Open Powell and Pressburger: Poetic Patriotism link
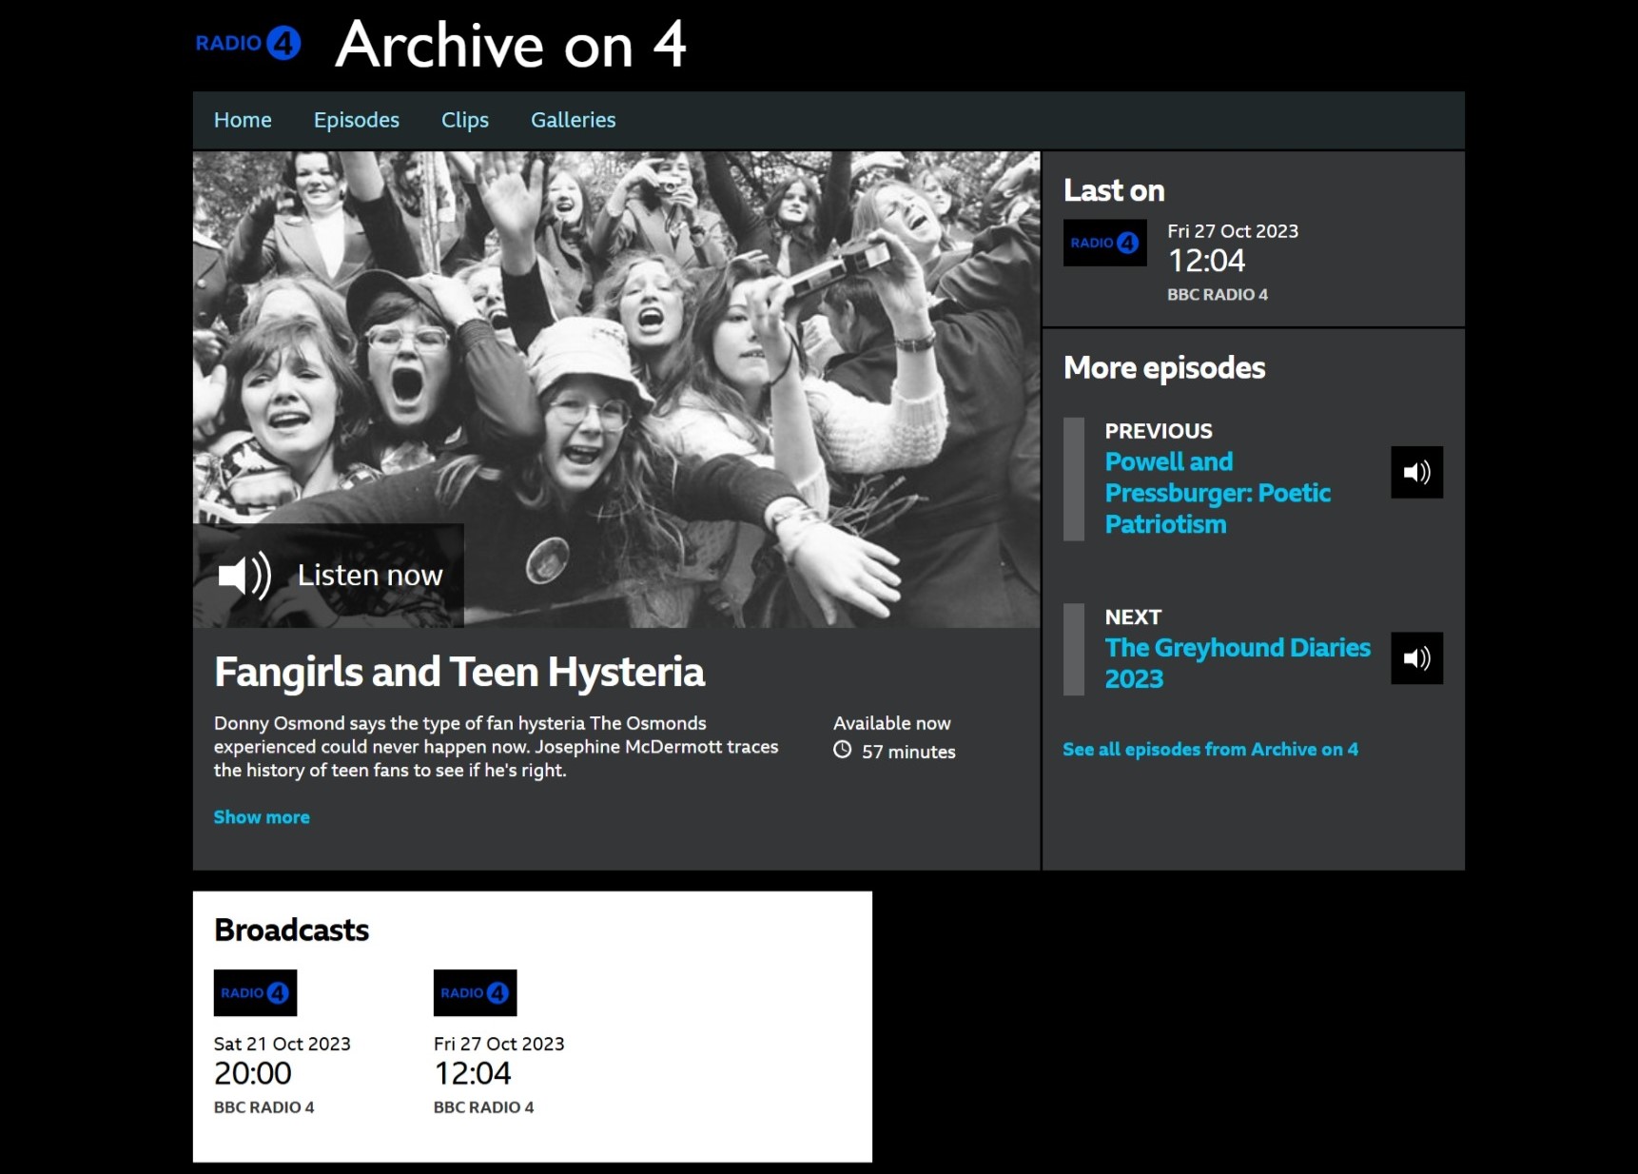Screen dimensions: 1638x1174 1217,493
